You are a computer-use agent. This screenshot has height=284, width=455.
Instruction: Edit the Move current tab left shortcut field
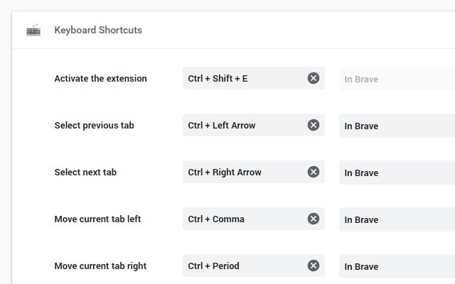tap(242, 219)
